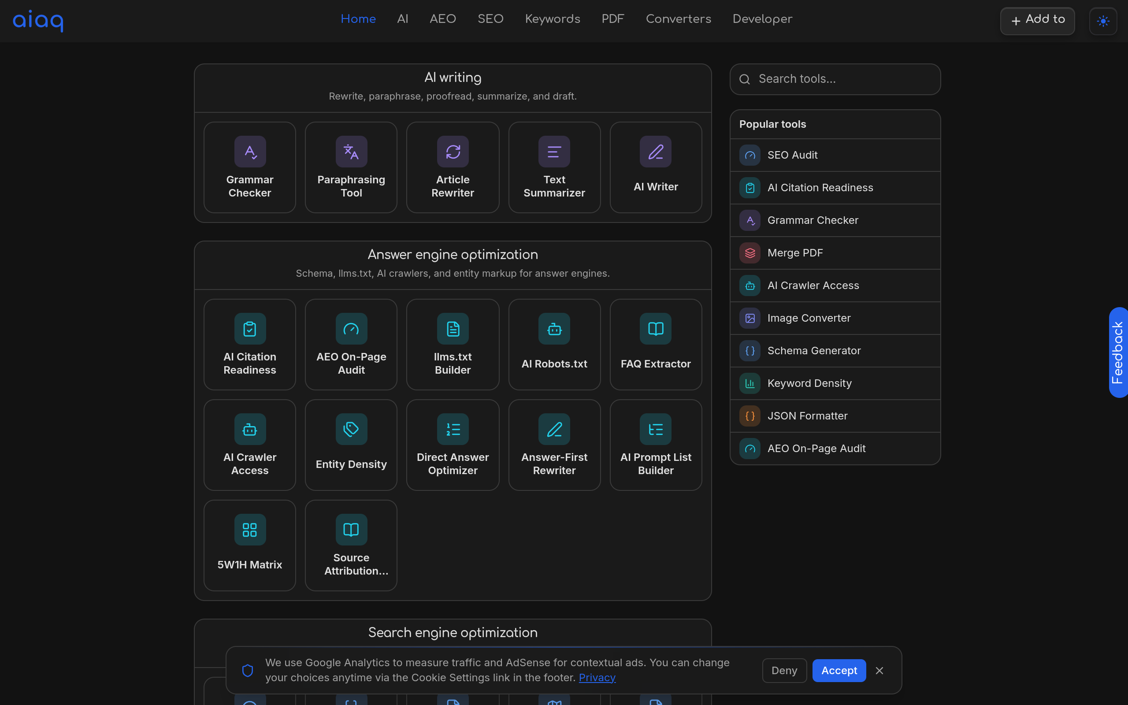Click SEO Audit icon in Popular tools
The height and width of the screenshot is (705, 1128).
coord(750,155)
